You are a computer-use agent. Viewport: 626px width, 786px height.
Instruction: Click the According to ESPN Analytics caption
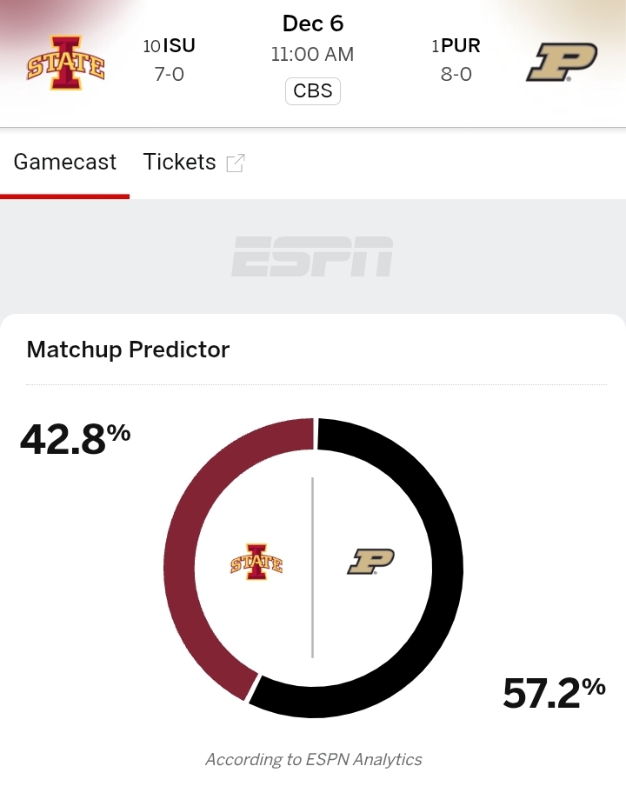[x=313, y=760]
